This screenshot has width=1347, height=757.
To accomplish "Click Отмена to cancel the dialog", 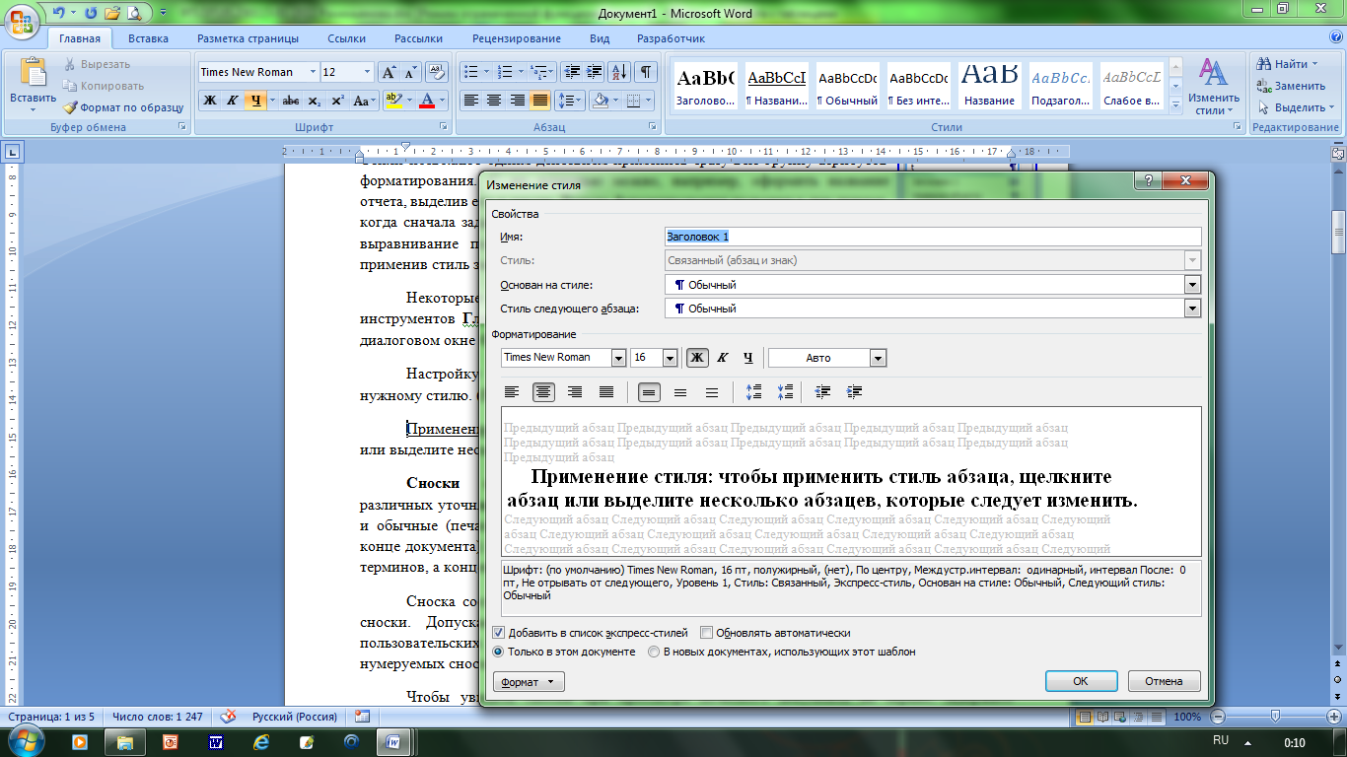I will click(x=1164, y=681).
